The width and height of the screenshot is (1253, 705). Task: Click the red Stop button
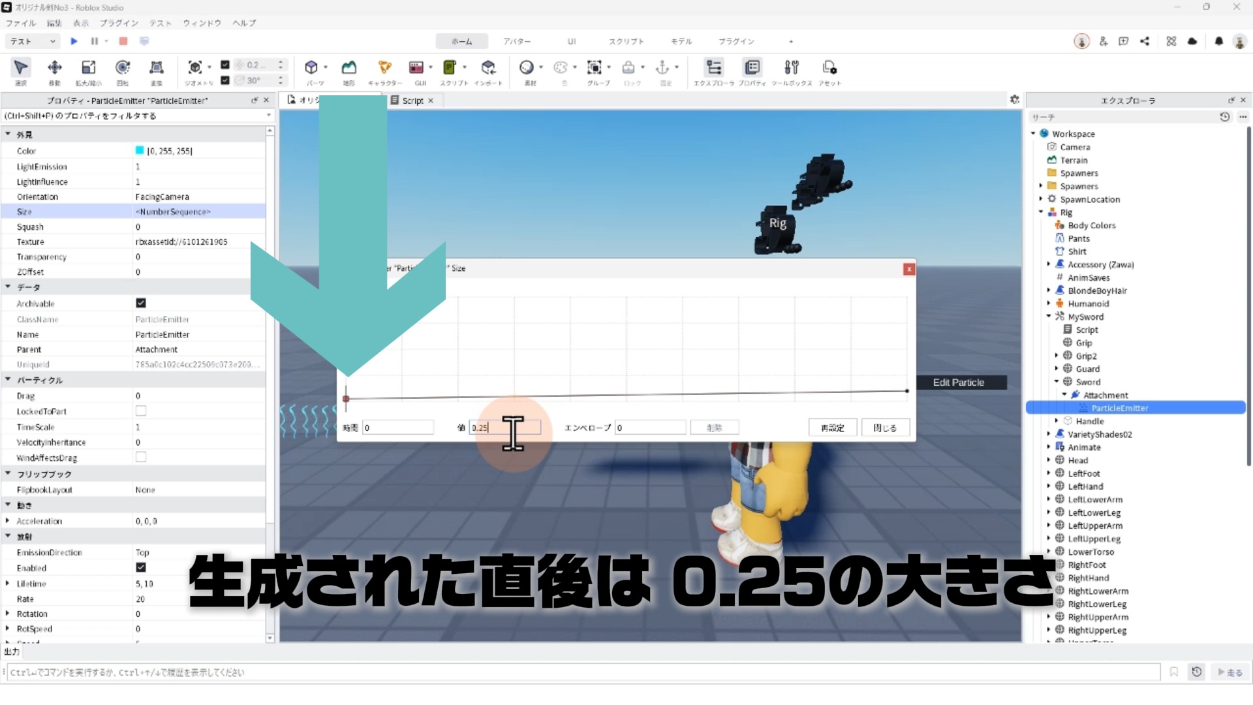point(123,41)
